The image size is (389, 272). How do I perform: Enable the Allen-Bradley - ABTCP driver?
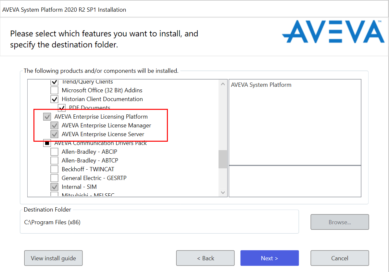[x=55, y=160]
